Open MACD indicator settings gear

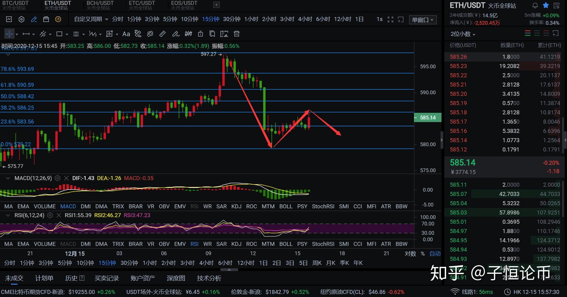point(58,178)
